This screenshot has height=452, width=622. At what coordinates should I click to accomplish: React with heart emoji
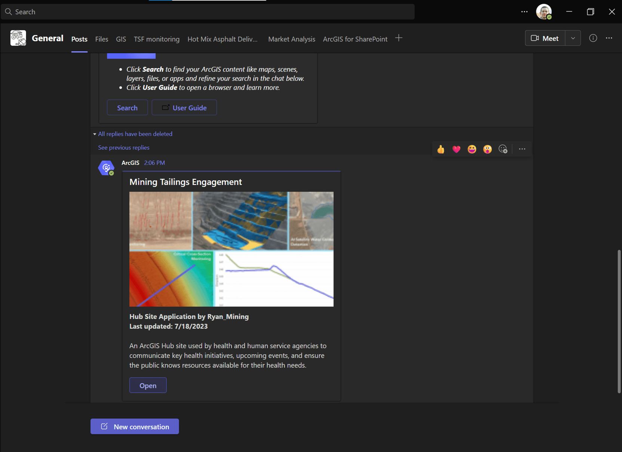456,149
